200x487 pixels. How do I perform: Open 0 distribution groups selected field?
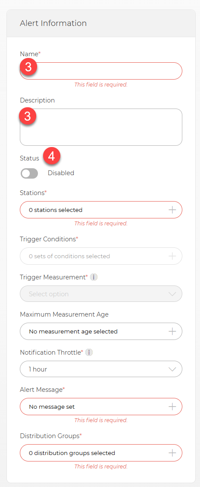(x=101, y=453)
